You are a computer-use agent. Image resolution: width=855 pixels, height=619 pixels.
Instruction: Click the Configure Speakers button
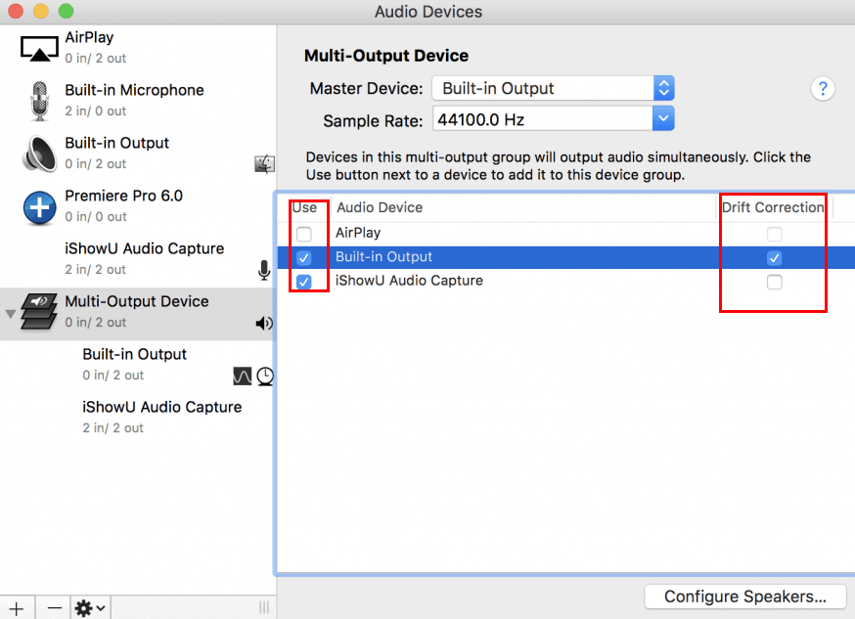coord(744,597)
